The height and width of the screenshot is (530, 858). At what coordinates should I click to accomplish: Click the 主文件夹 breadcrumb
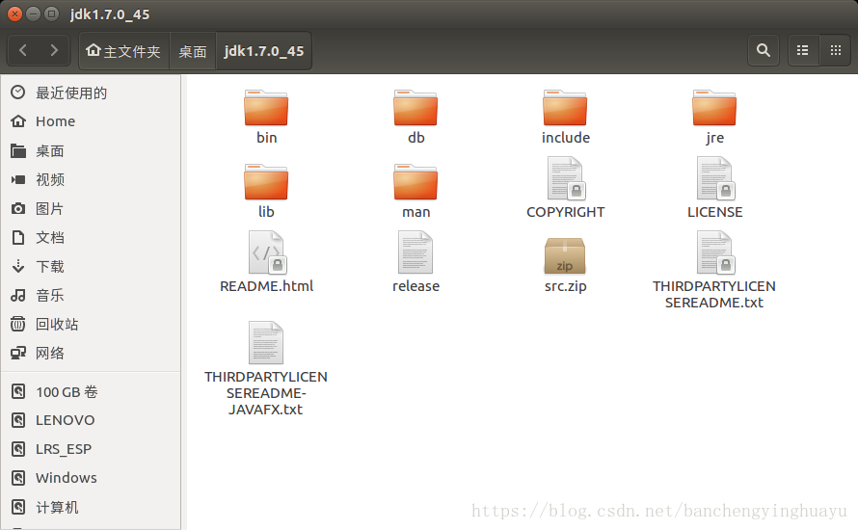123,51
